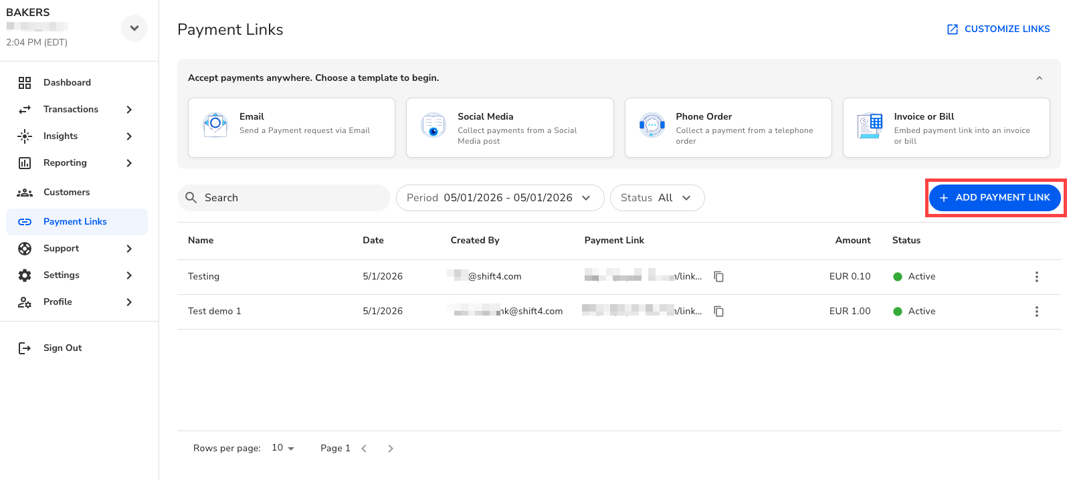Select Payment Links in the sidebar

[x=77, y=222]
